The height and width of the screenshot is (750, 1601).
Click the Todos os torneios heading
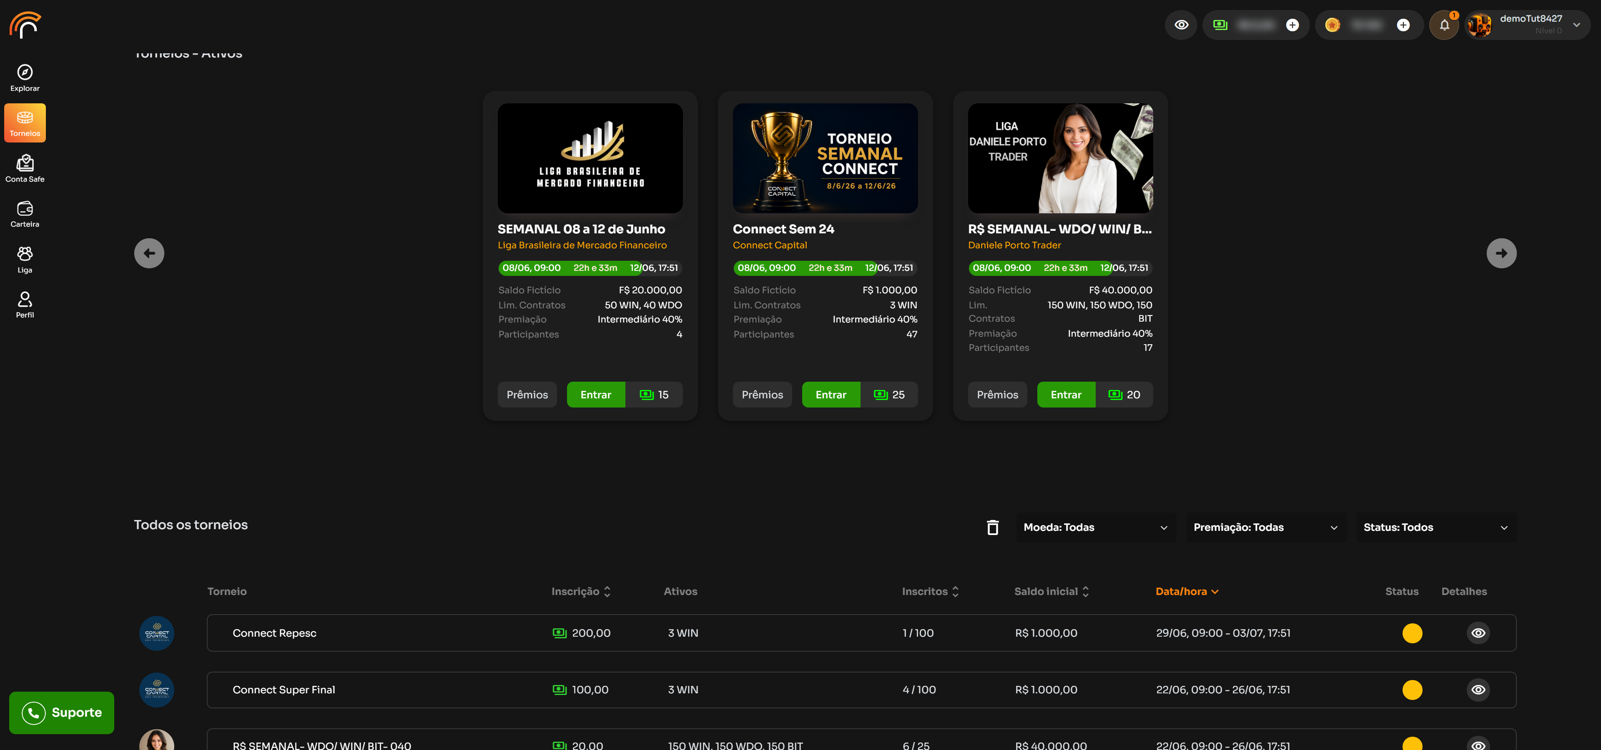(x=191, y=525)
